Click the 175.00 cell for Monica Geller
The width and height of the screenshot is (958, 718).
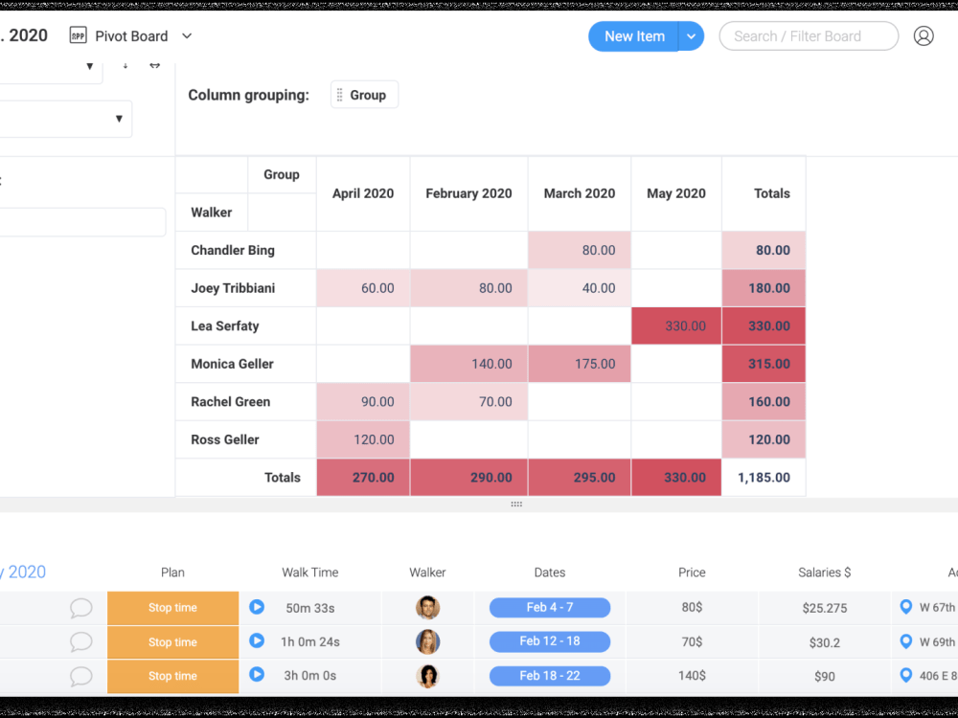coord(580,364)
